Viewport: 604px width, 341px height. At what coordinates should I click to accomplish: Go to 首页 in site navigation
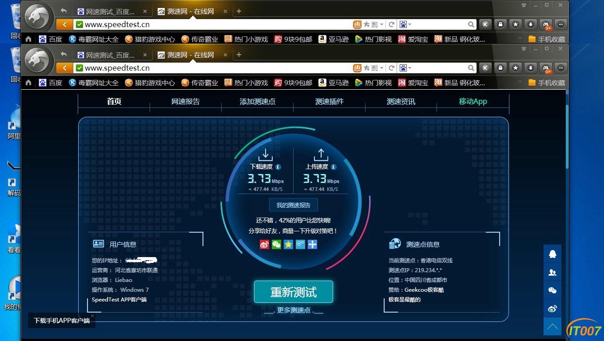pyautogui.click(x=114, y=101)
